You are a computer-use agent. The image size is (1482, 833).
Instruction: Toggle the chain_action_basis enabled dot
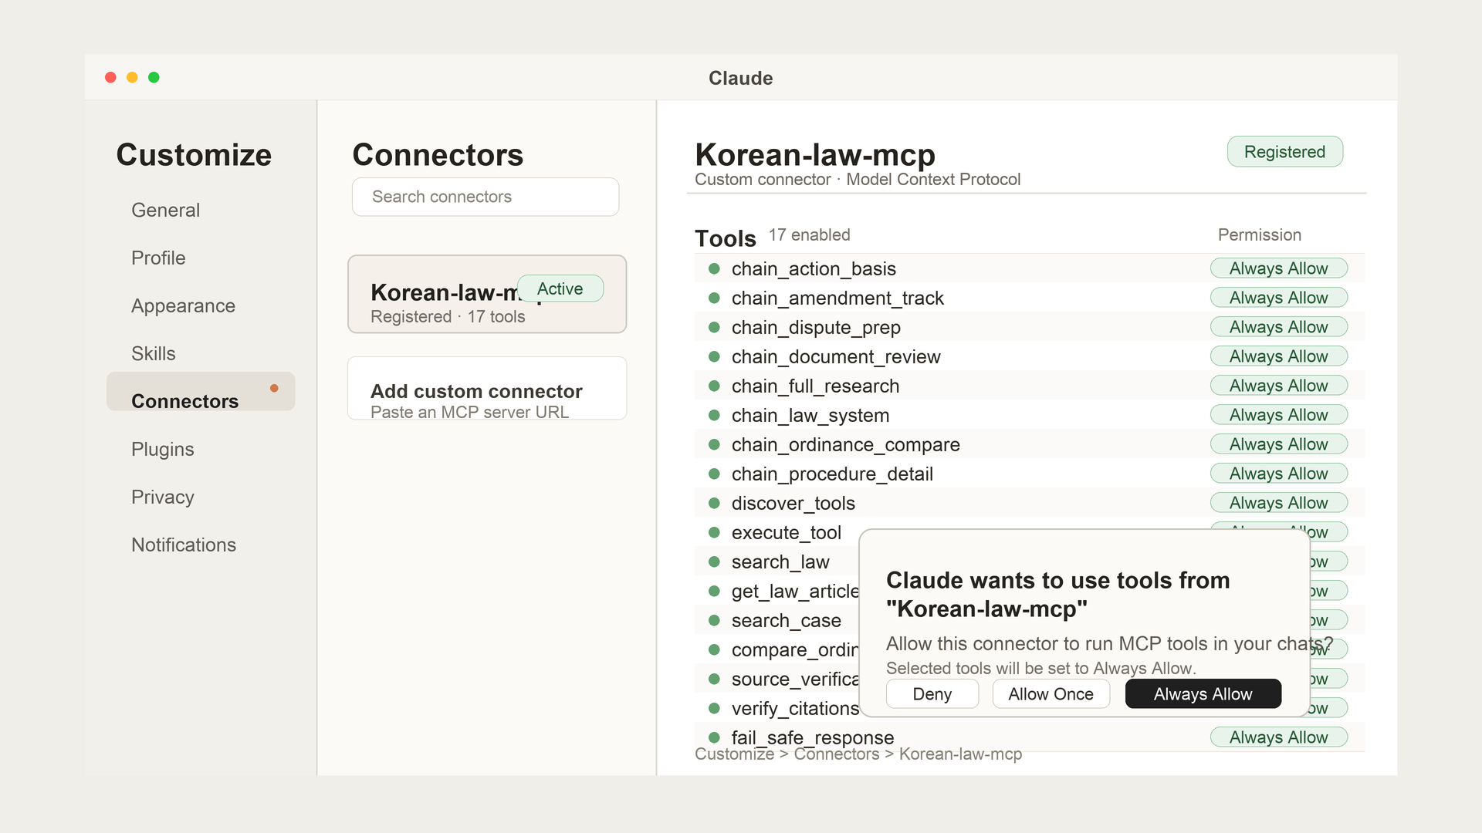coord(715,268)
